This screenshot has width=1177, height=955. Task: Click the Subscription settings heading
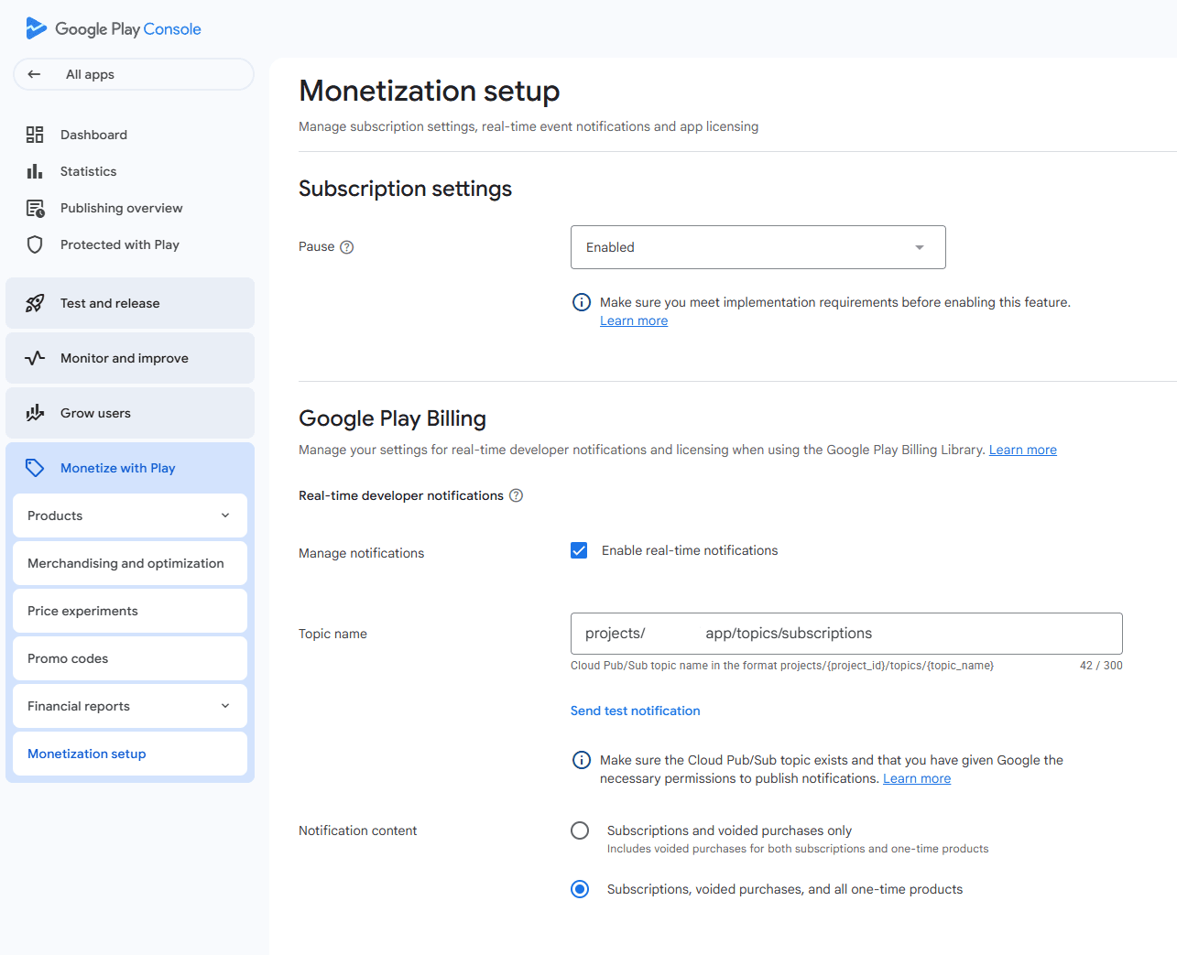[405, 189]
